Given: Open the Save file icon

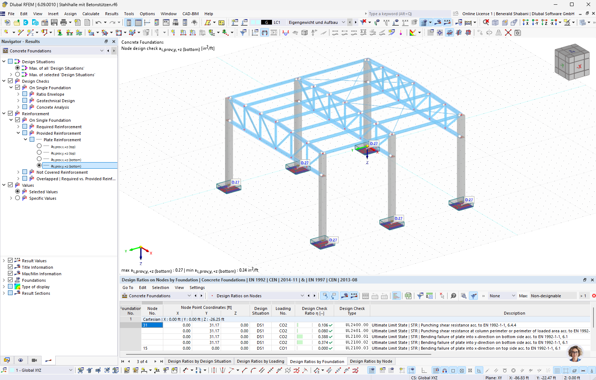Looking at the screenshot, I should 54,22.
